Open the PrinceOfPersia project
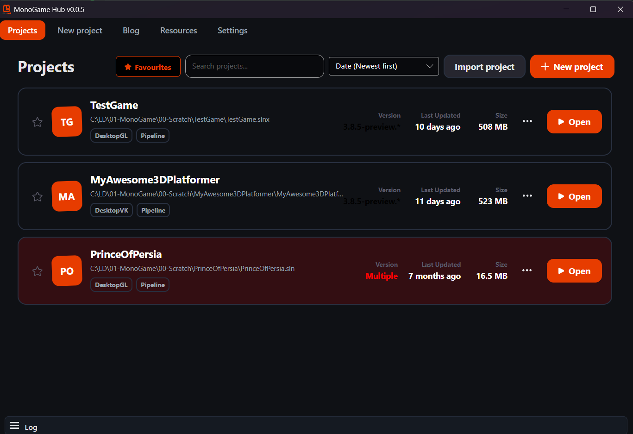The width and height of the screenshot is (633, 434). 574,271
